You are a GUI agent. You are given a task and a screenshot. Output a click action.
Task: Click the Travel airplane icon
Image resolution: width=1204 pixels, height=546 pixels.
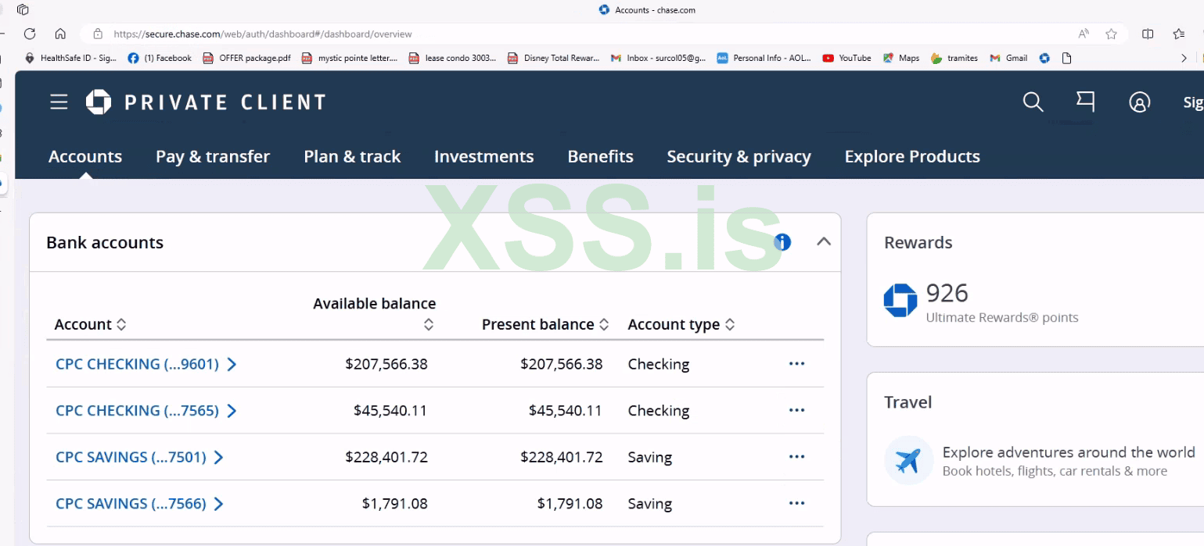coord(908,461)
